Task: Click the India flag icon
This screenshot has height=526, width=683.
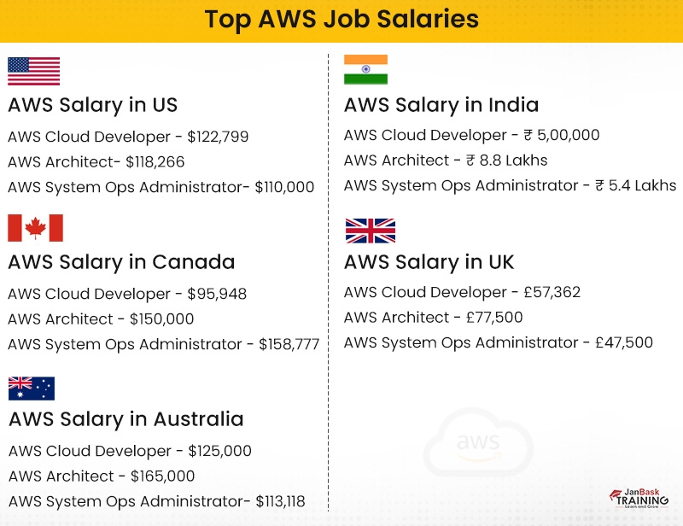Action: point(365,69)
